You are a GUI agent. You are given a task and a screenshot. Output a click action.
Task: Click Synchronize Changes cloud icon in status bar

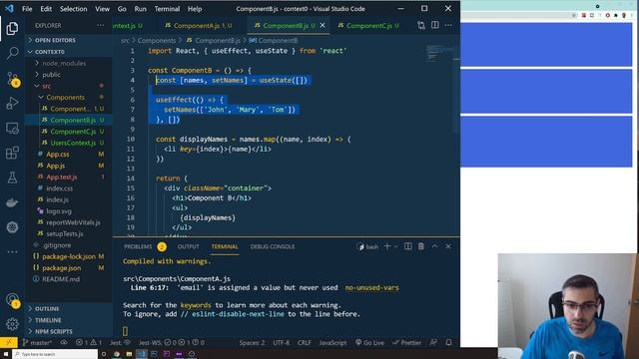click(x=64, y=343)
